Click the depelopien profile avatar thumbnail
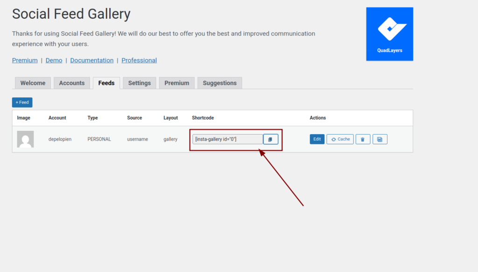The width and height of the screenshot is (478, 272). pos(25,139)
